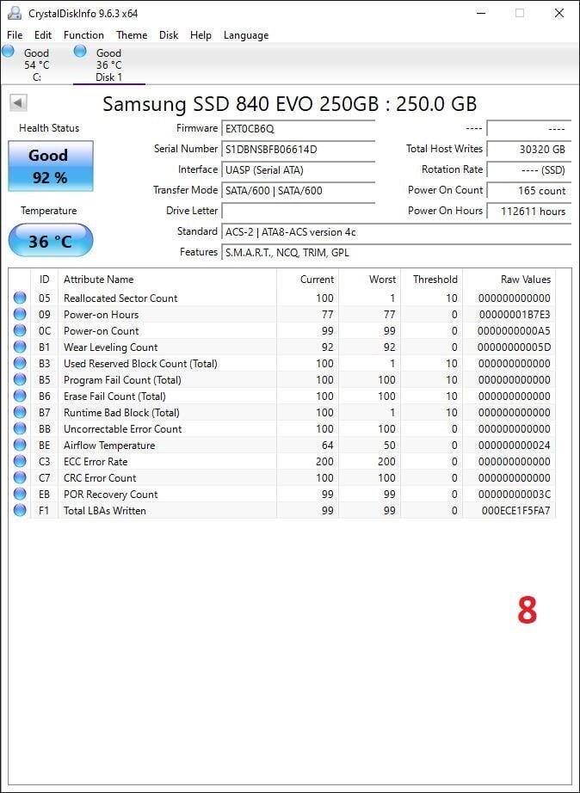
Task: Click the C: drive blue status orb
Action: pyautogui.click(x=8, y=51)
